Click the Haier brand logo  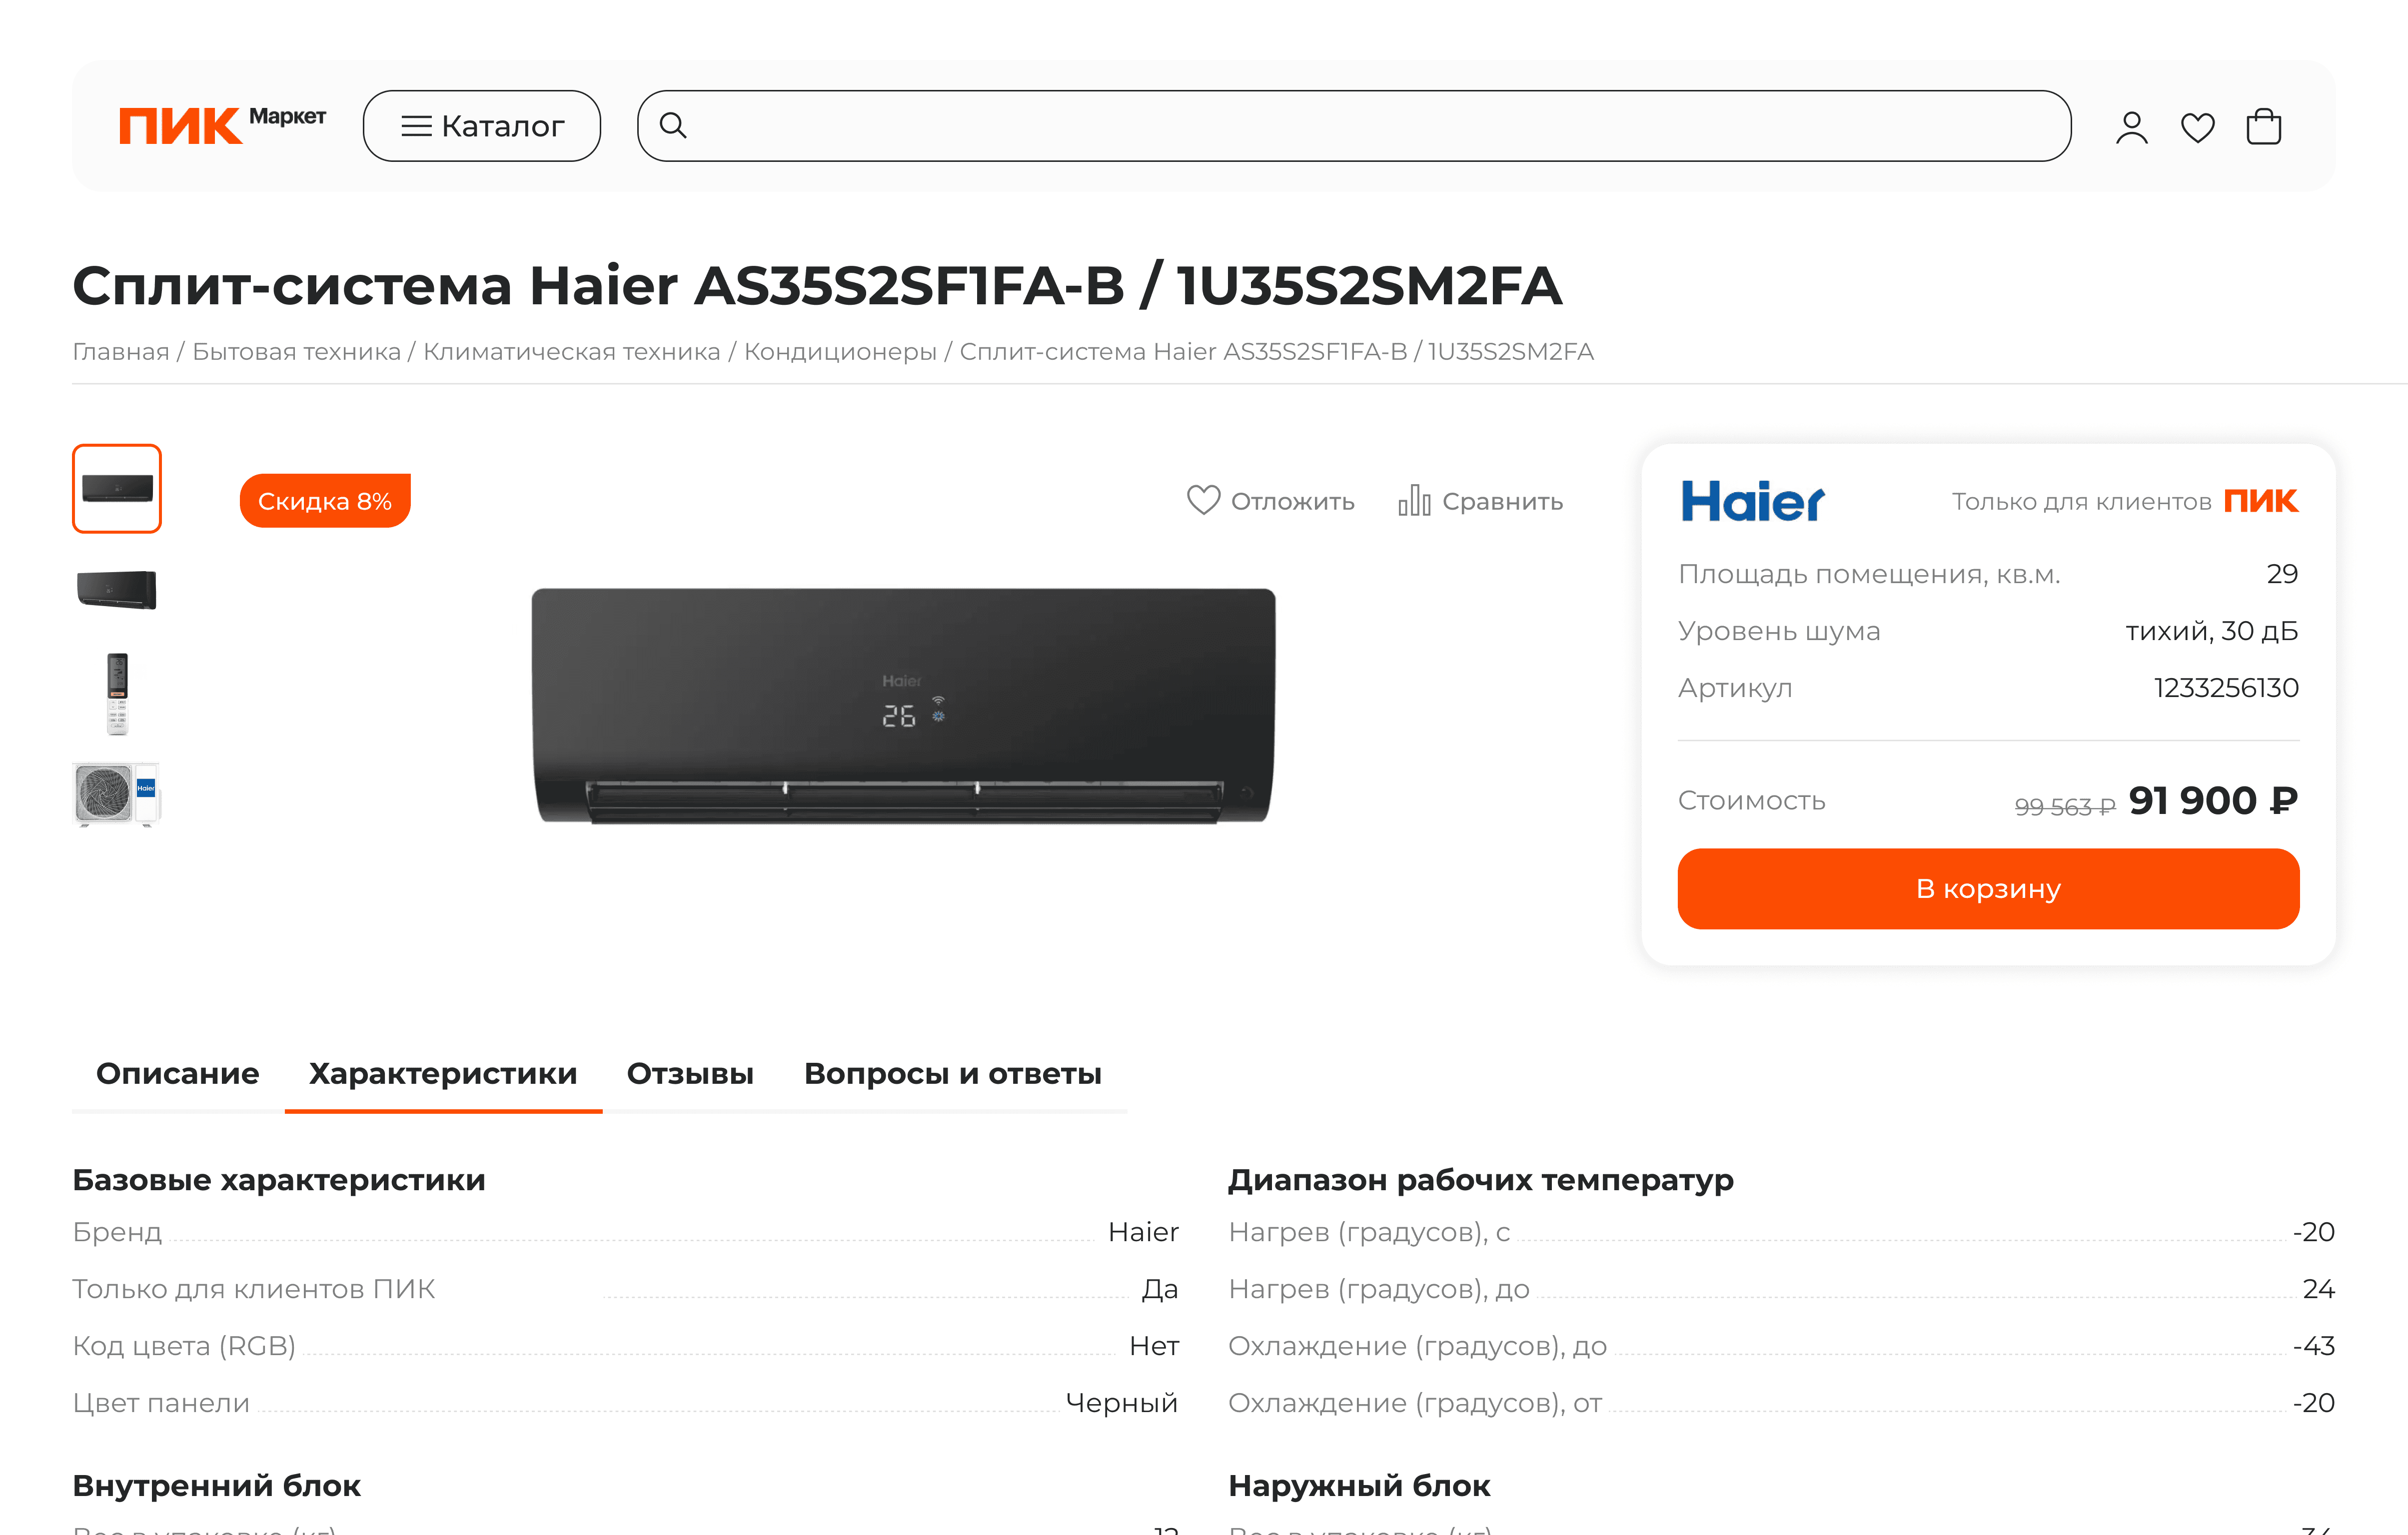coord(1752,501)
